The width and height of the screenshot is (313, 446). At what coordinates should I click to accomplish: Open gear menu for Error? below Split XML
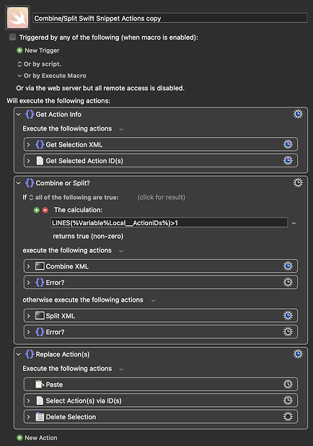point(288,332)
